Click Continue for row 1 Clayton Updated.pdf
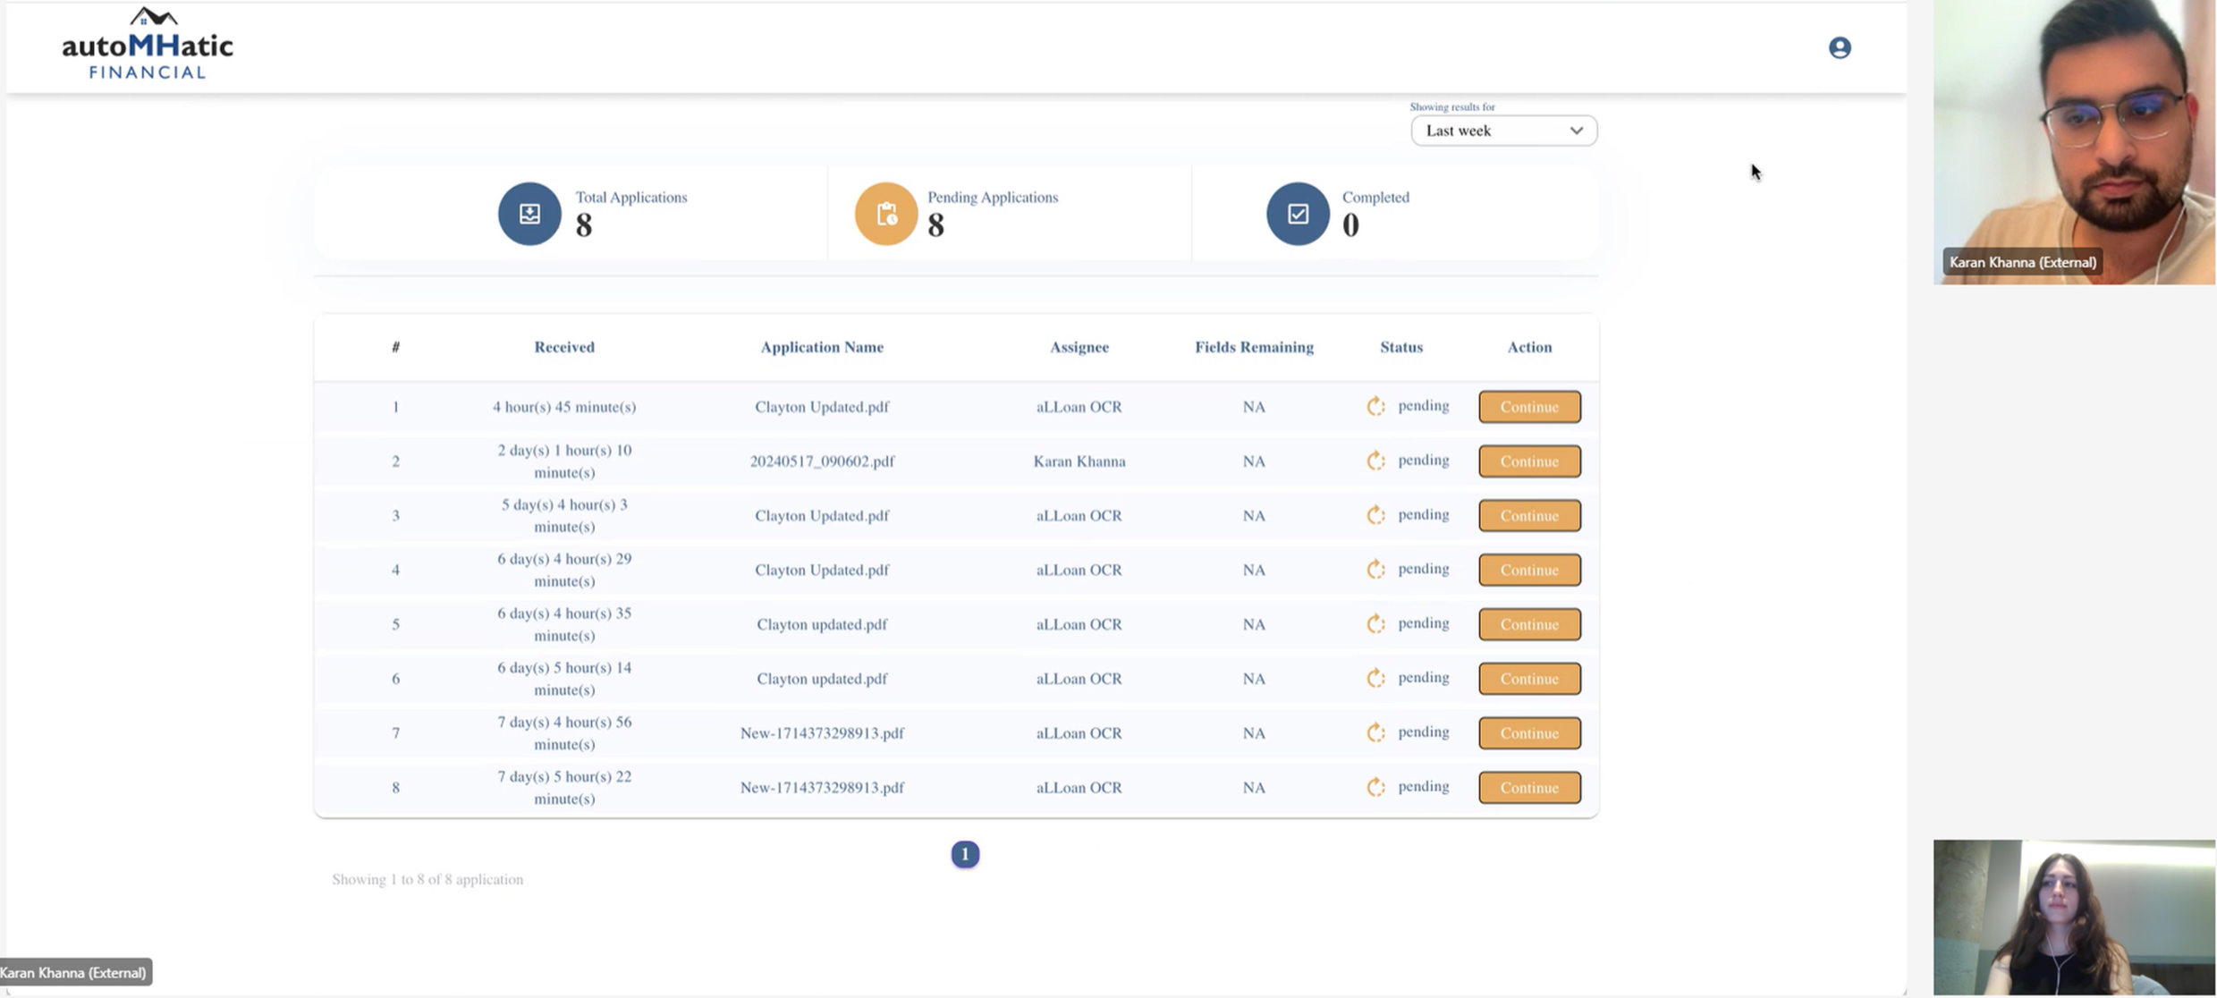 (x=1528, y=407)
